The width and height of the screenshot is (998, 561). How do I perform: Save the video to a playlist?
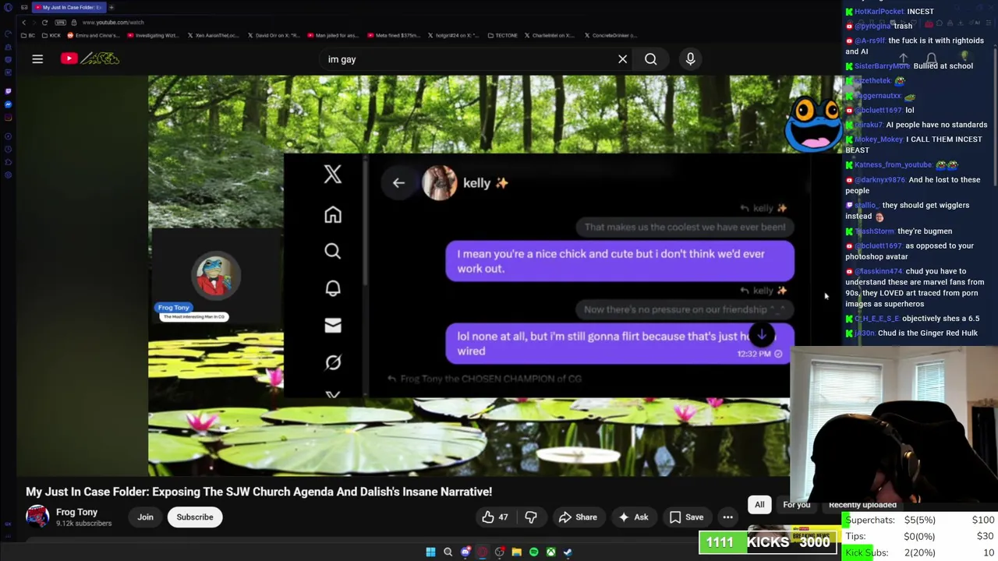(686, 517)
